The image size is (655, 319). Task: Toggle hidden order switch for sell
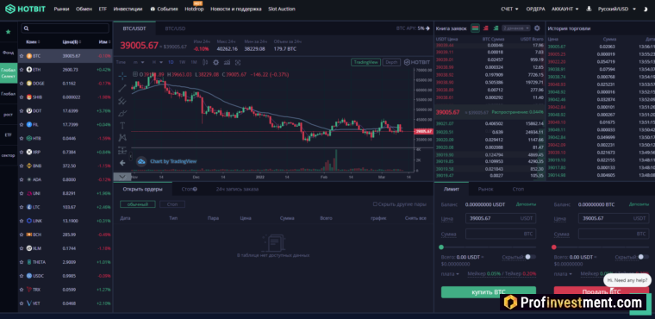643,257
